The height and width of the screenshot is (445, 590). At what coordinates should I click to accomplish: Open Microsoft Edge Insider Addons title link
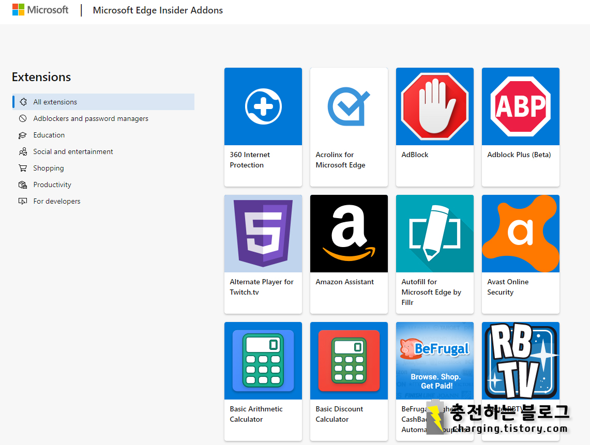[158, 10]
